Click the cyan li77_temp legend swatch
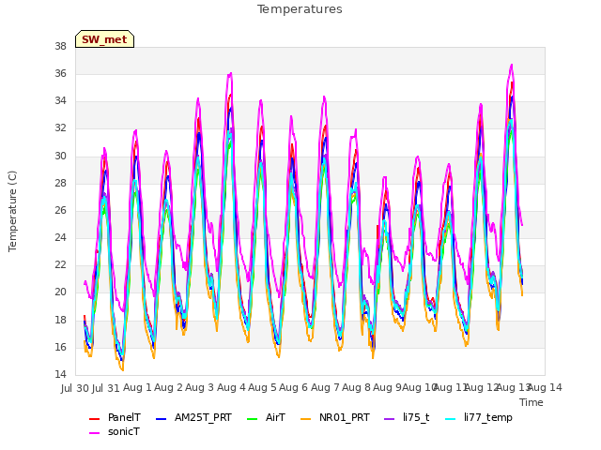The width and height of the screenshot is (601, 450). coord(451,419)
